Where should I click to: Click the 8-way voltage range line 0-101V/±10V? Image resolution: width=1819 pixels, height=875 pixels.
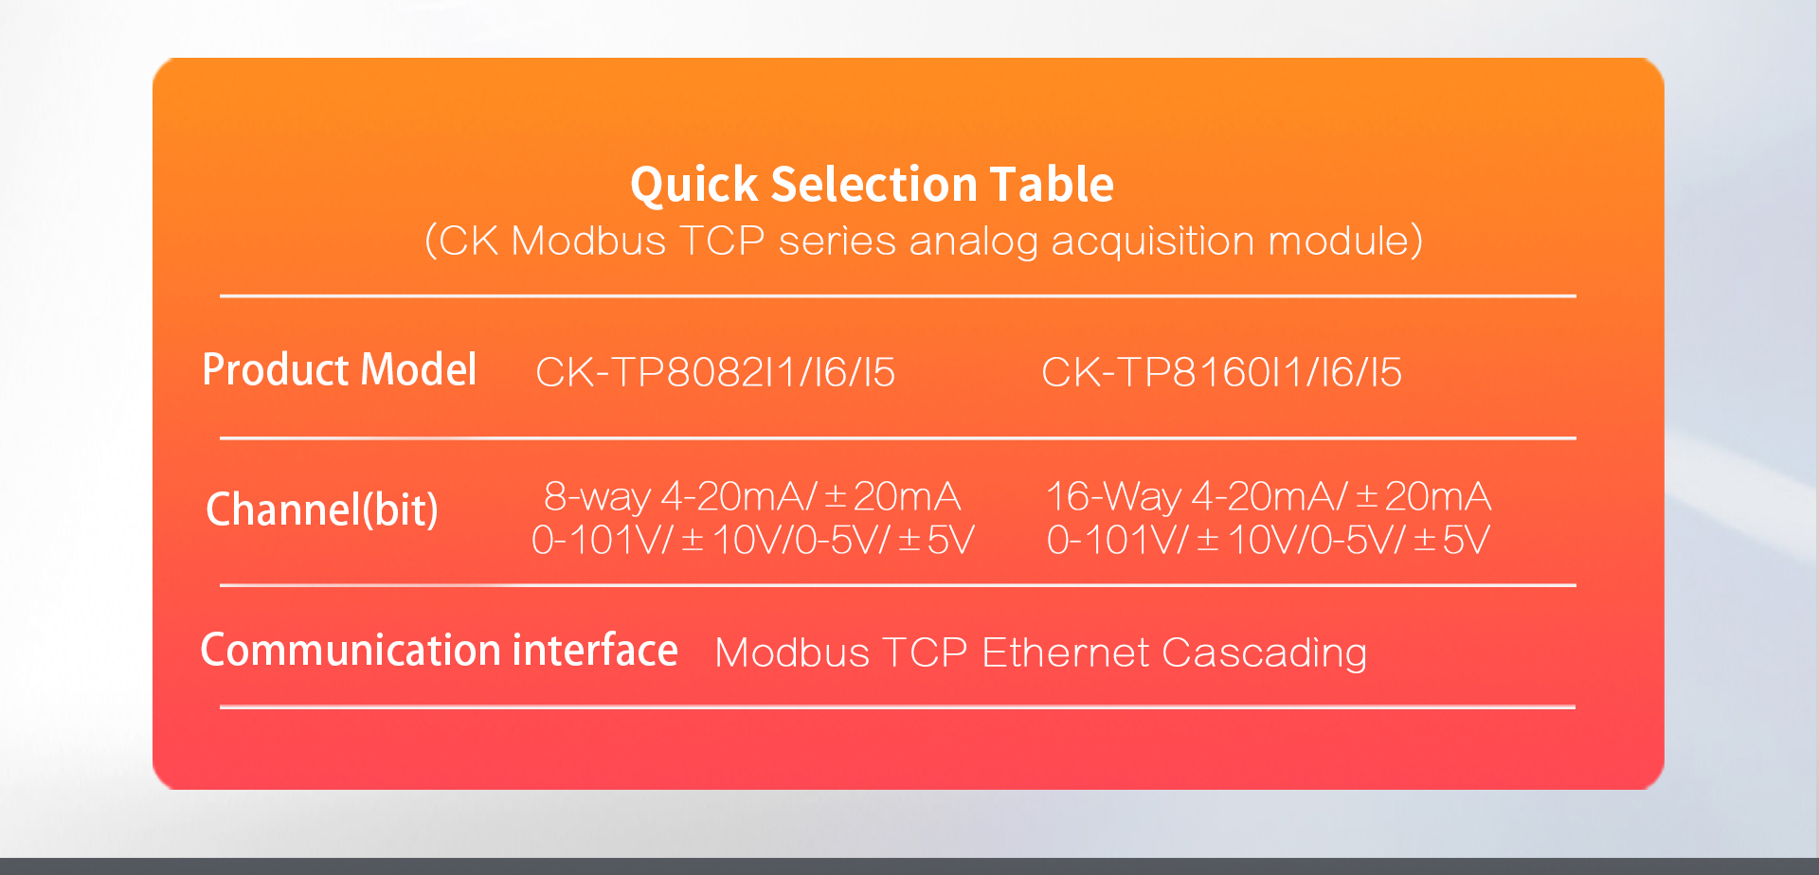(x=753, y=540)
